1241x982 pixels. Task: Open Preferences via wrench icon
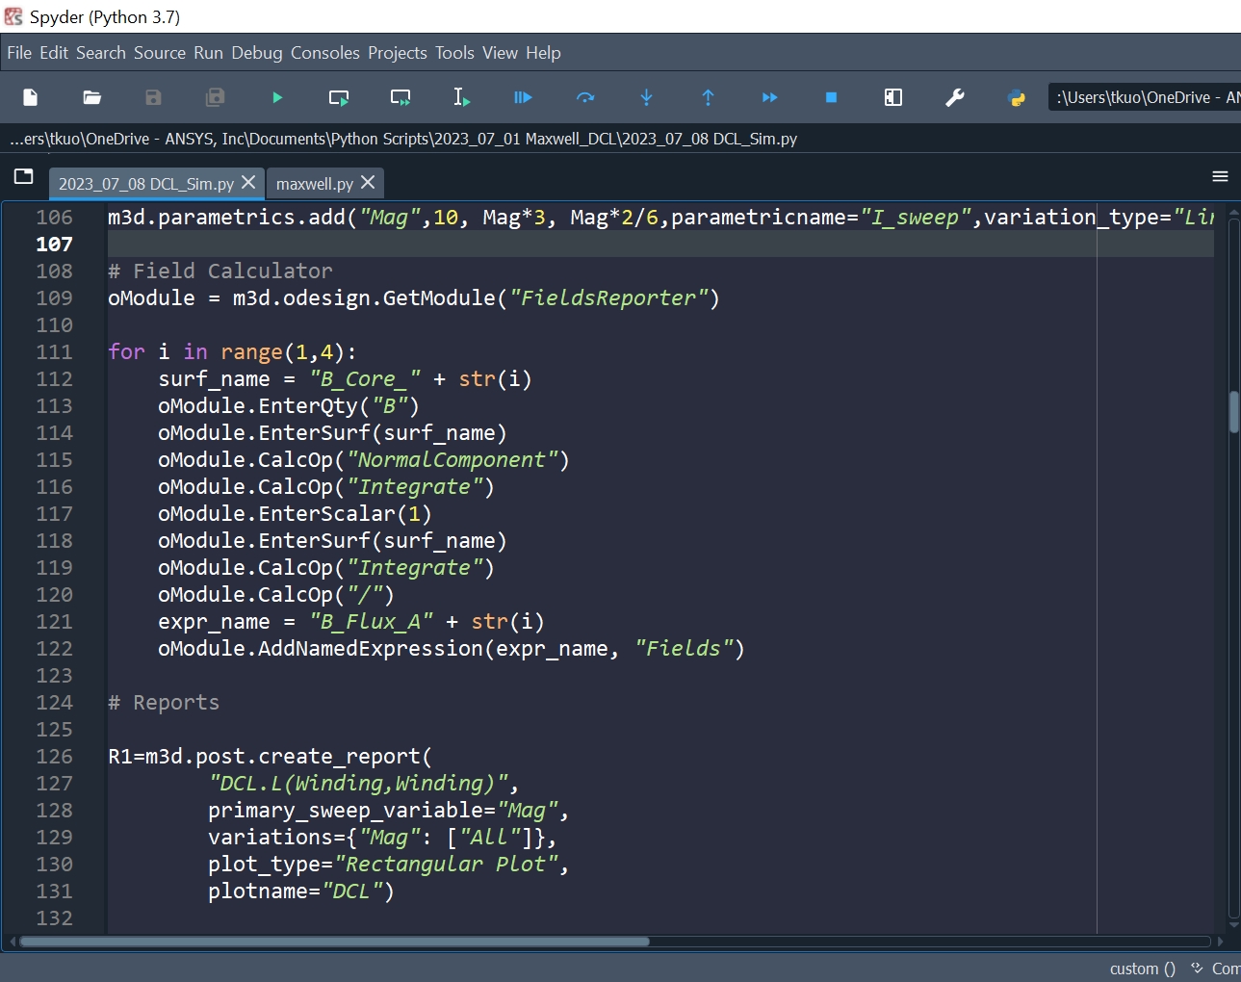coord(954,97)
